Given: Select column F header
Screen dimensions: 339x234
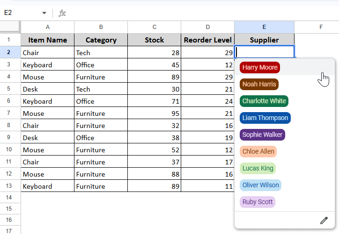Looking at the screenshot, I should (321, 27).
